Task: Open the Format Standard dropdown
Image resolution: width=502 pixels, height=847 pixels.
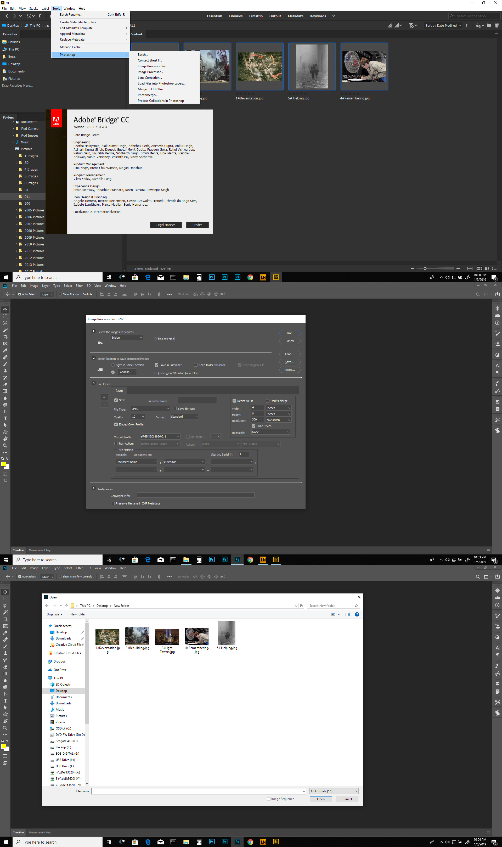Action: [x=184, y=417]
